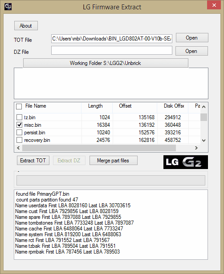Click the disk offset 294912 of tz.bin
The image size is (224, 274).
172,117
